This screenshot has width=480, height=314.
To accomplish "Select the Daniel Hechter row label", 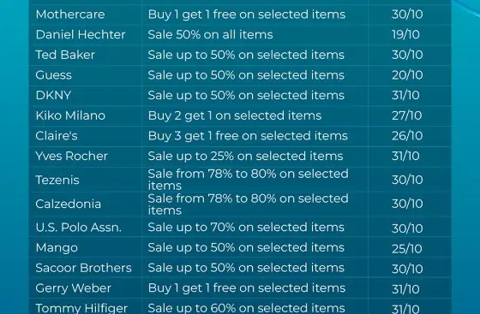I will [x=81, y=34].
